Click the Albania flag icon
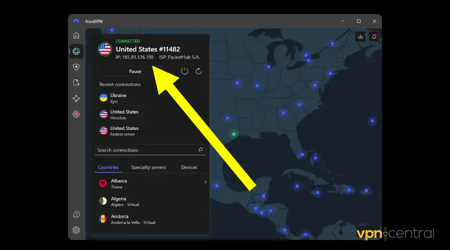This screenshot has height=250, width=450. click(102, 183)
